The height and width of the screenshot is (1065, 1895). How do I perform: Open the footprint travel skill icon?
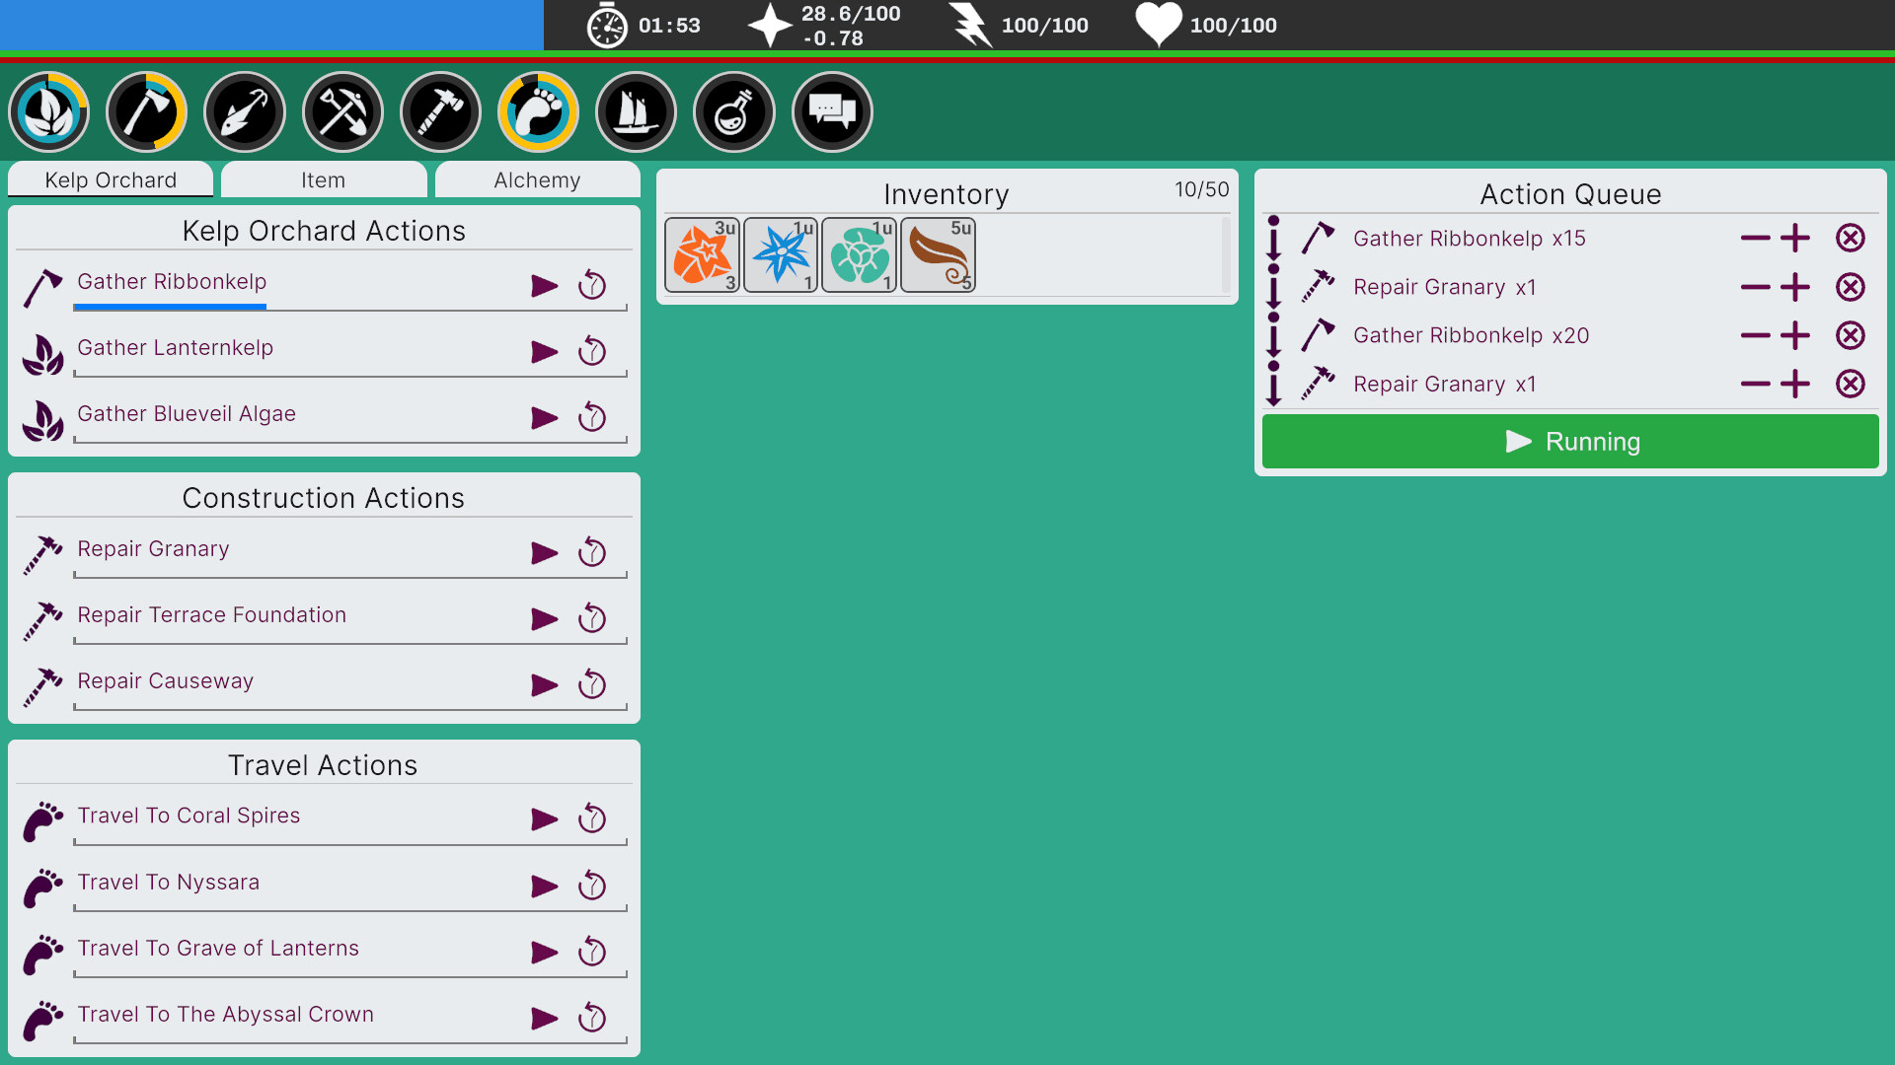coord(537,112)
